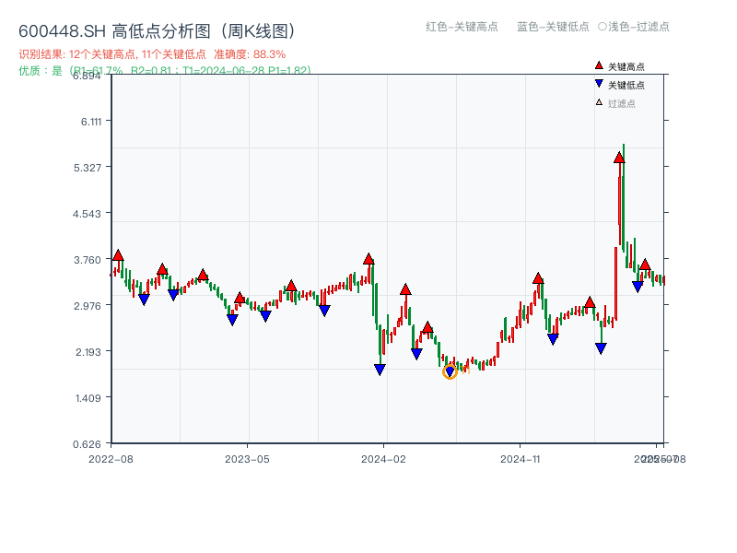Click the last blue low marker at chart end
This screenshot has height=553, width=737.
[638, 287]
